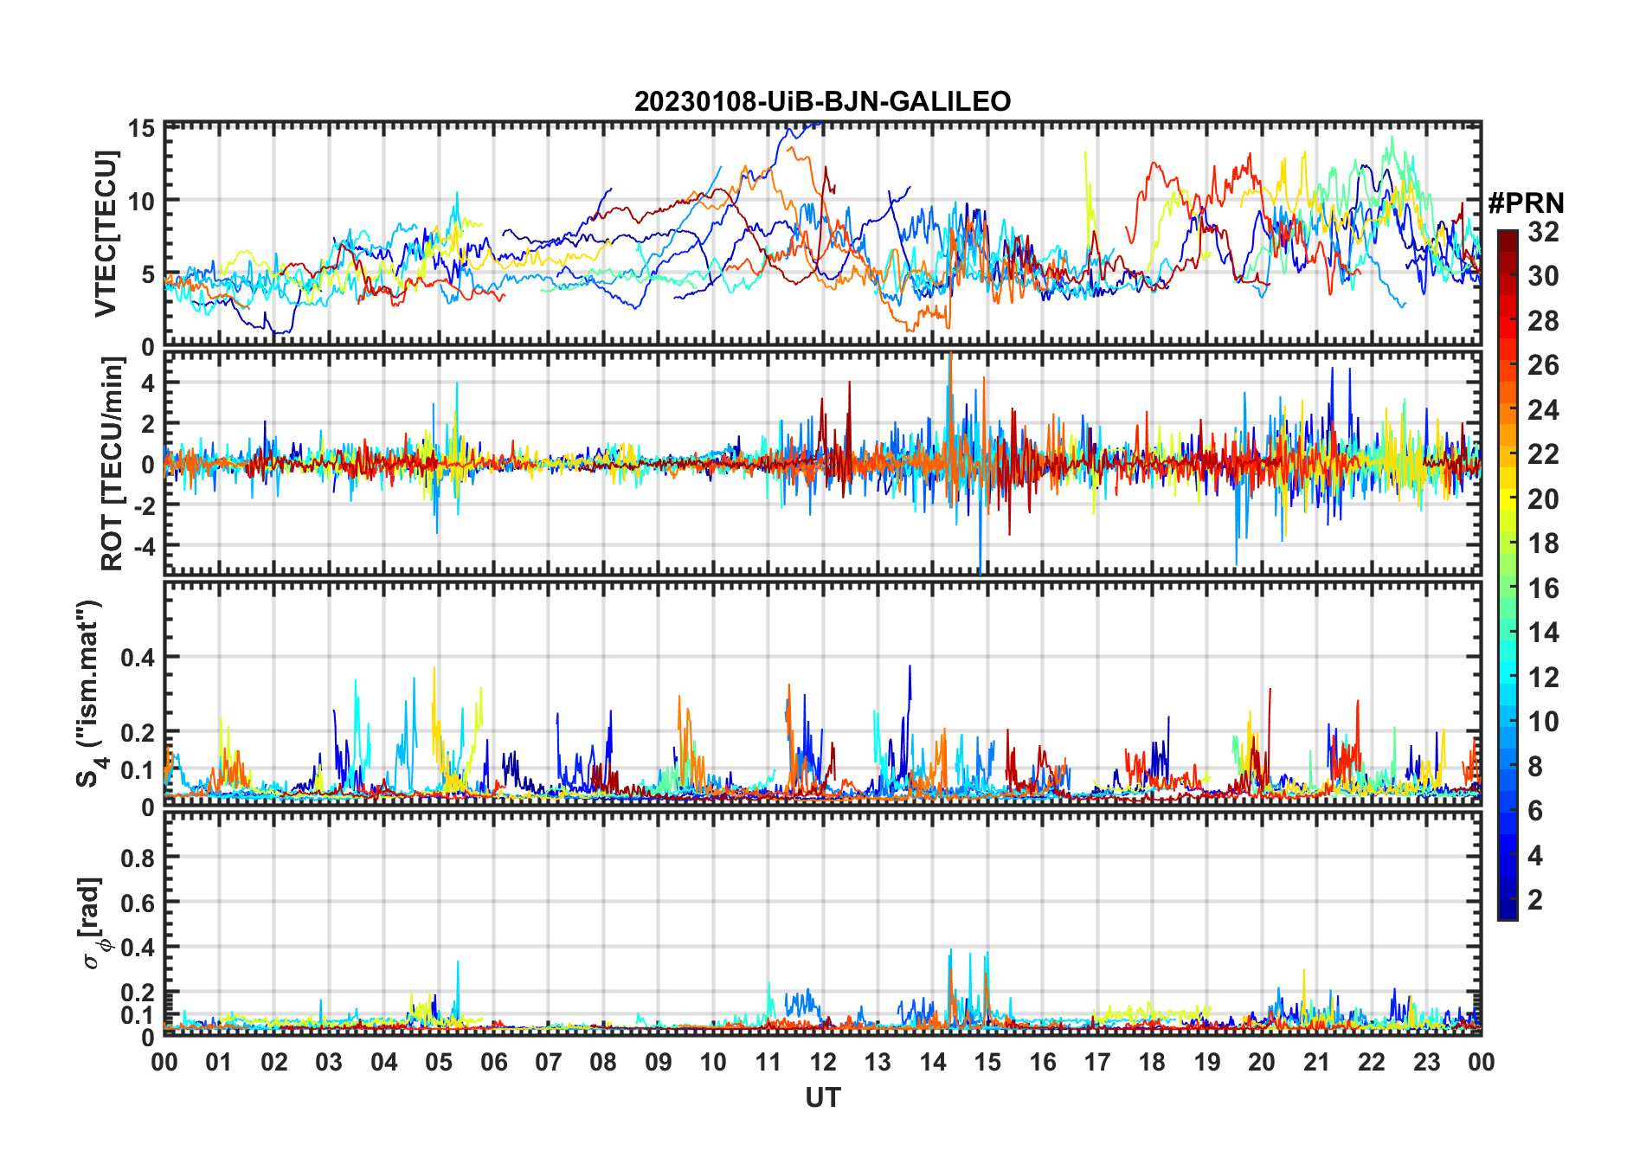This screenshot has height=1151, width=1646.
Task: Click VTEC y-tick label 10
Action: pos(141,202)
